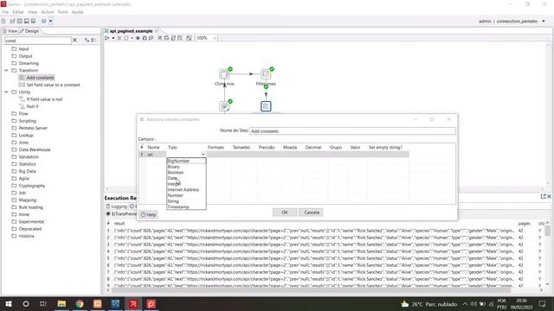The height and width of the screenshot is (311, 554).
Task: Open the connection_pentaho repository dropdown arrow
Action: tap(544, 22)
